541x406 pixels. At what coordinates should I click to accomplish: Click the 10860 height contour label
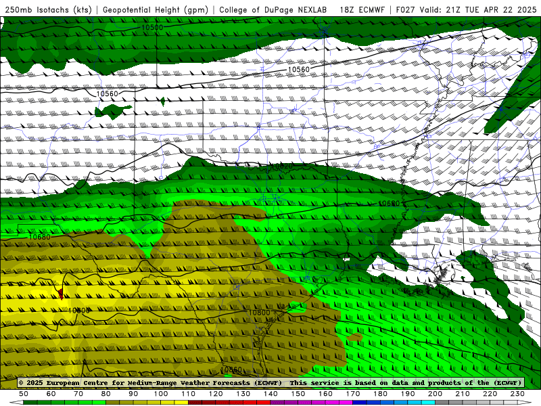231,369
